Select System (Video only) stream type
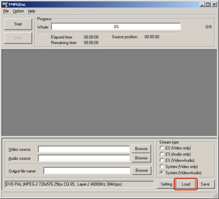Image resolution: width=219 pixels, height=199 pixels. (x=178, y=166)
